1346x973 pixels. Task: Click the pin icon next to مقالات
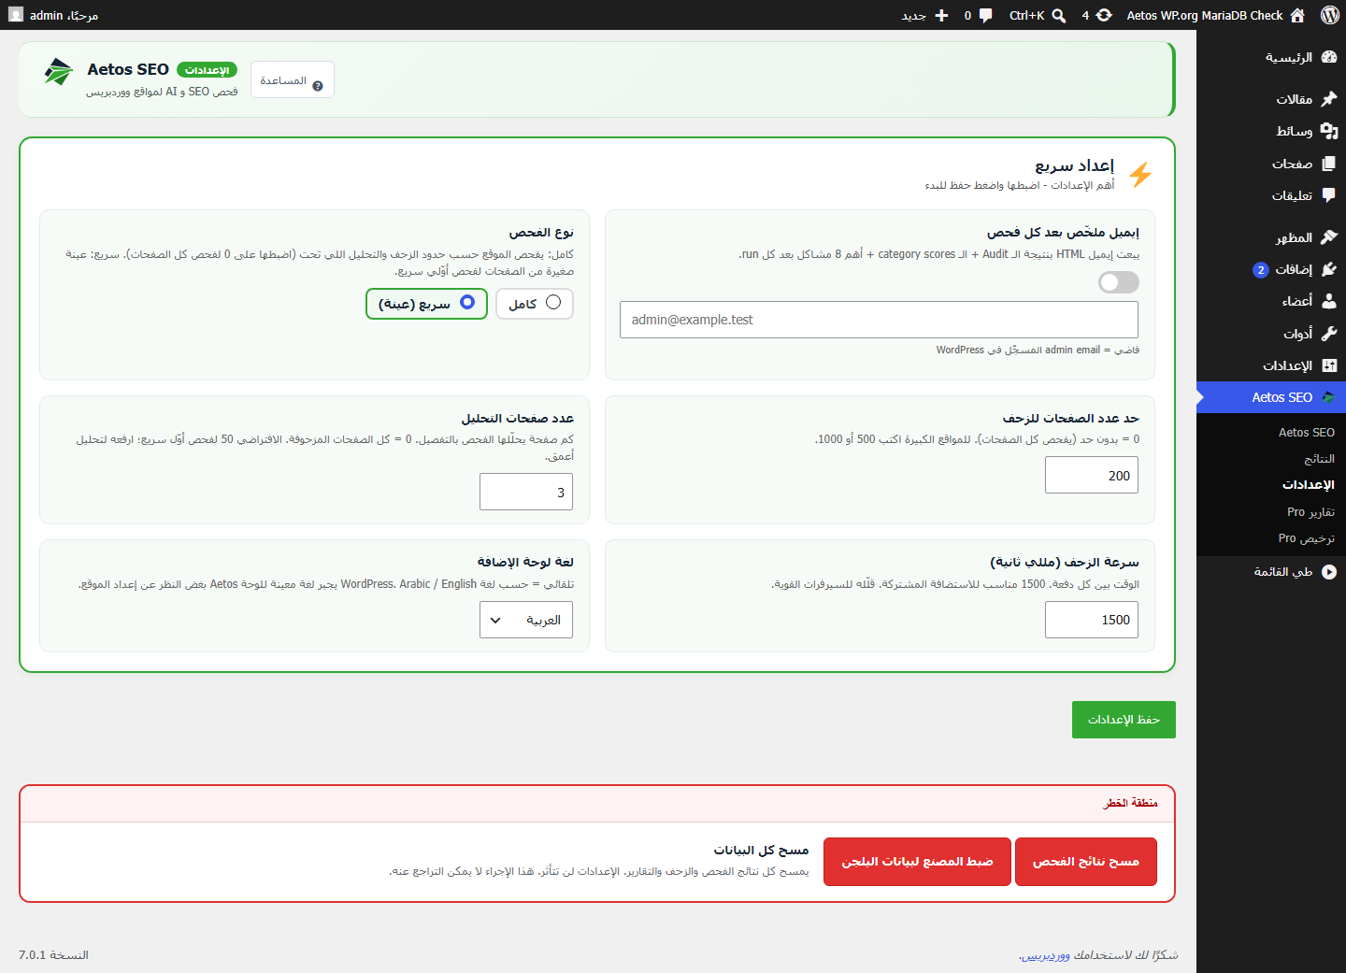coord(1329,99)
